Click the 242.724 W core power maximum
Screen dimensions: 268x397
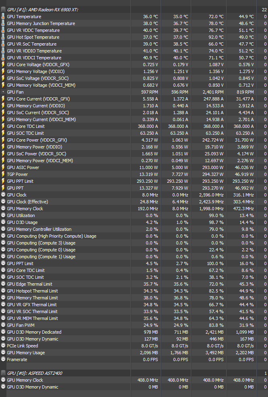click(x=213, y=140)
